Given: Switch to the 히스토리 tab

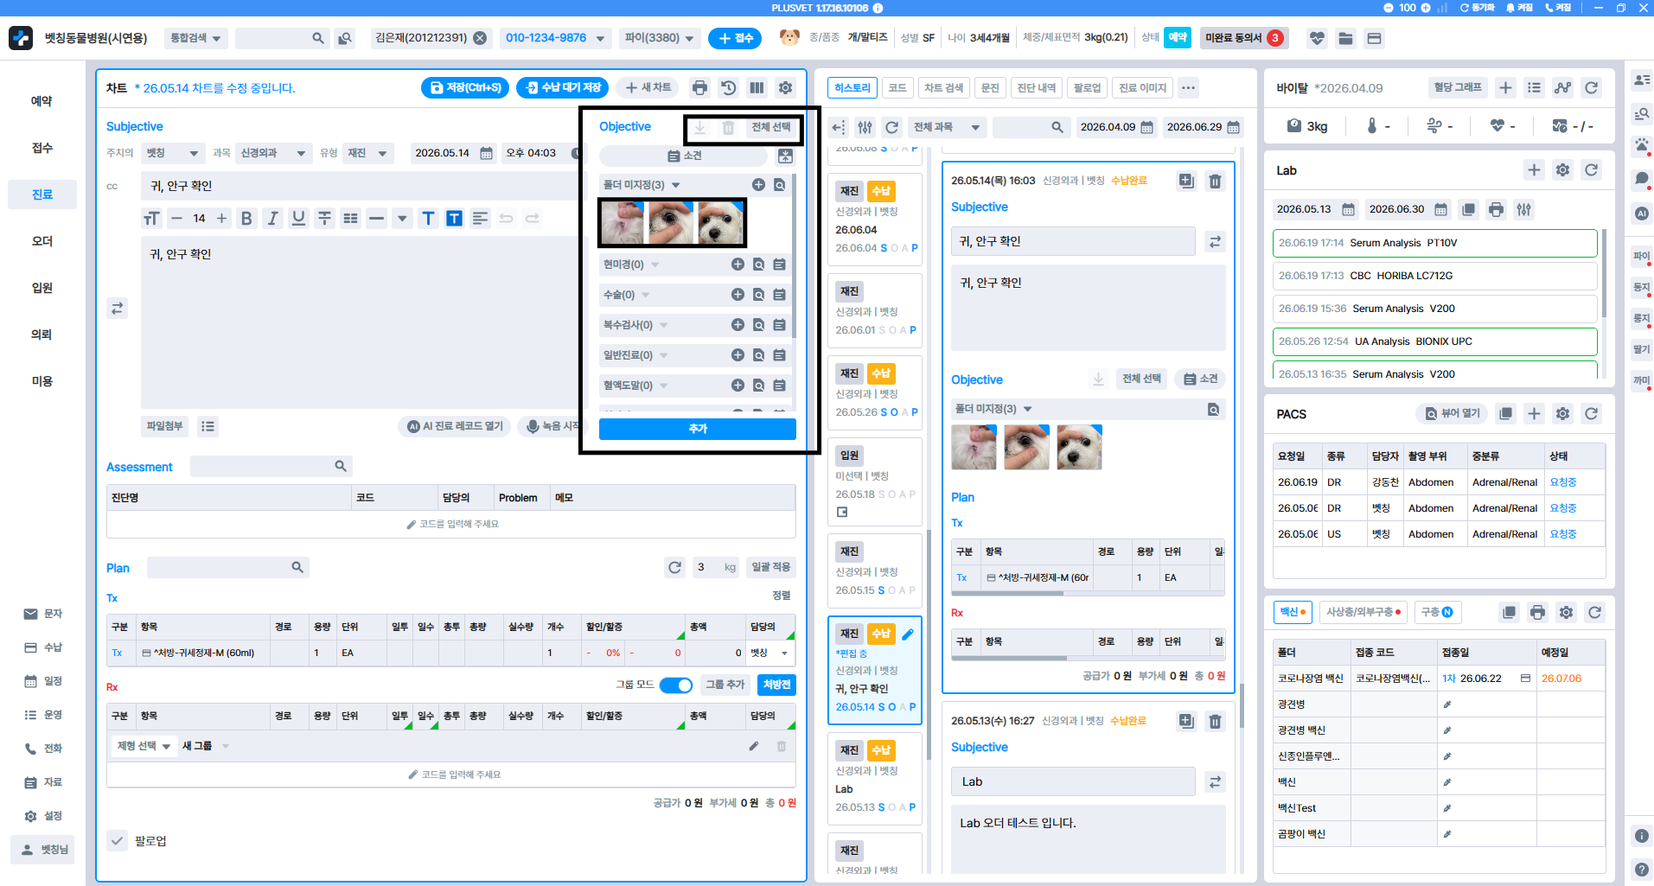Looking at the screenshot, I should pos(853,87).
